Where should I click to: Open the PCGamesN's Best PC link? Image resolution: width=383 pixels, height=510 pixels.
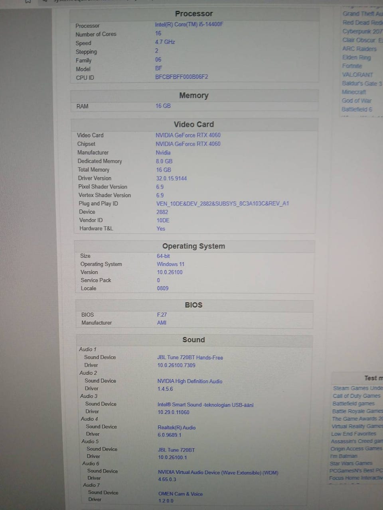click(x=356, y=471)
